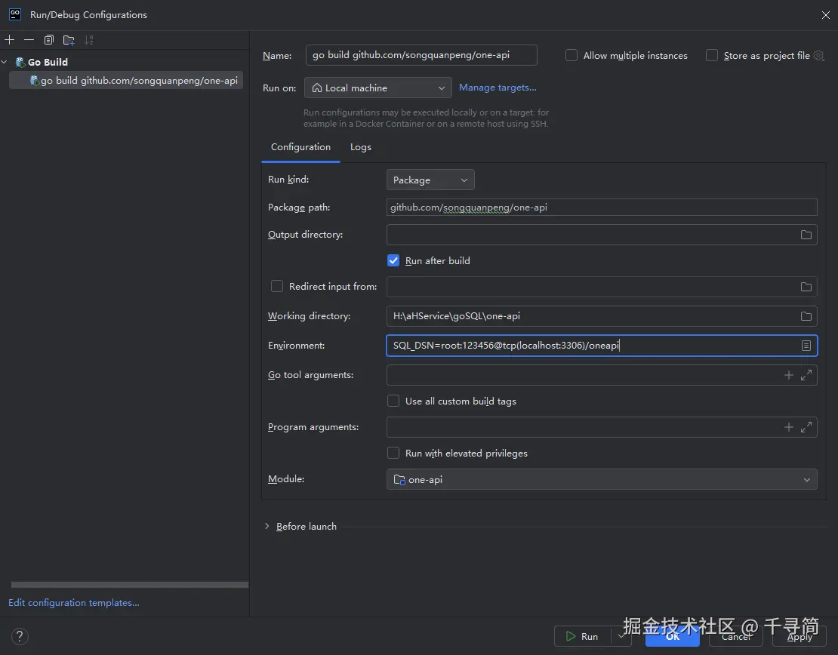
Task: Click the Apply button
Action: 799,636
